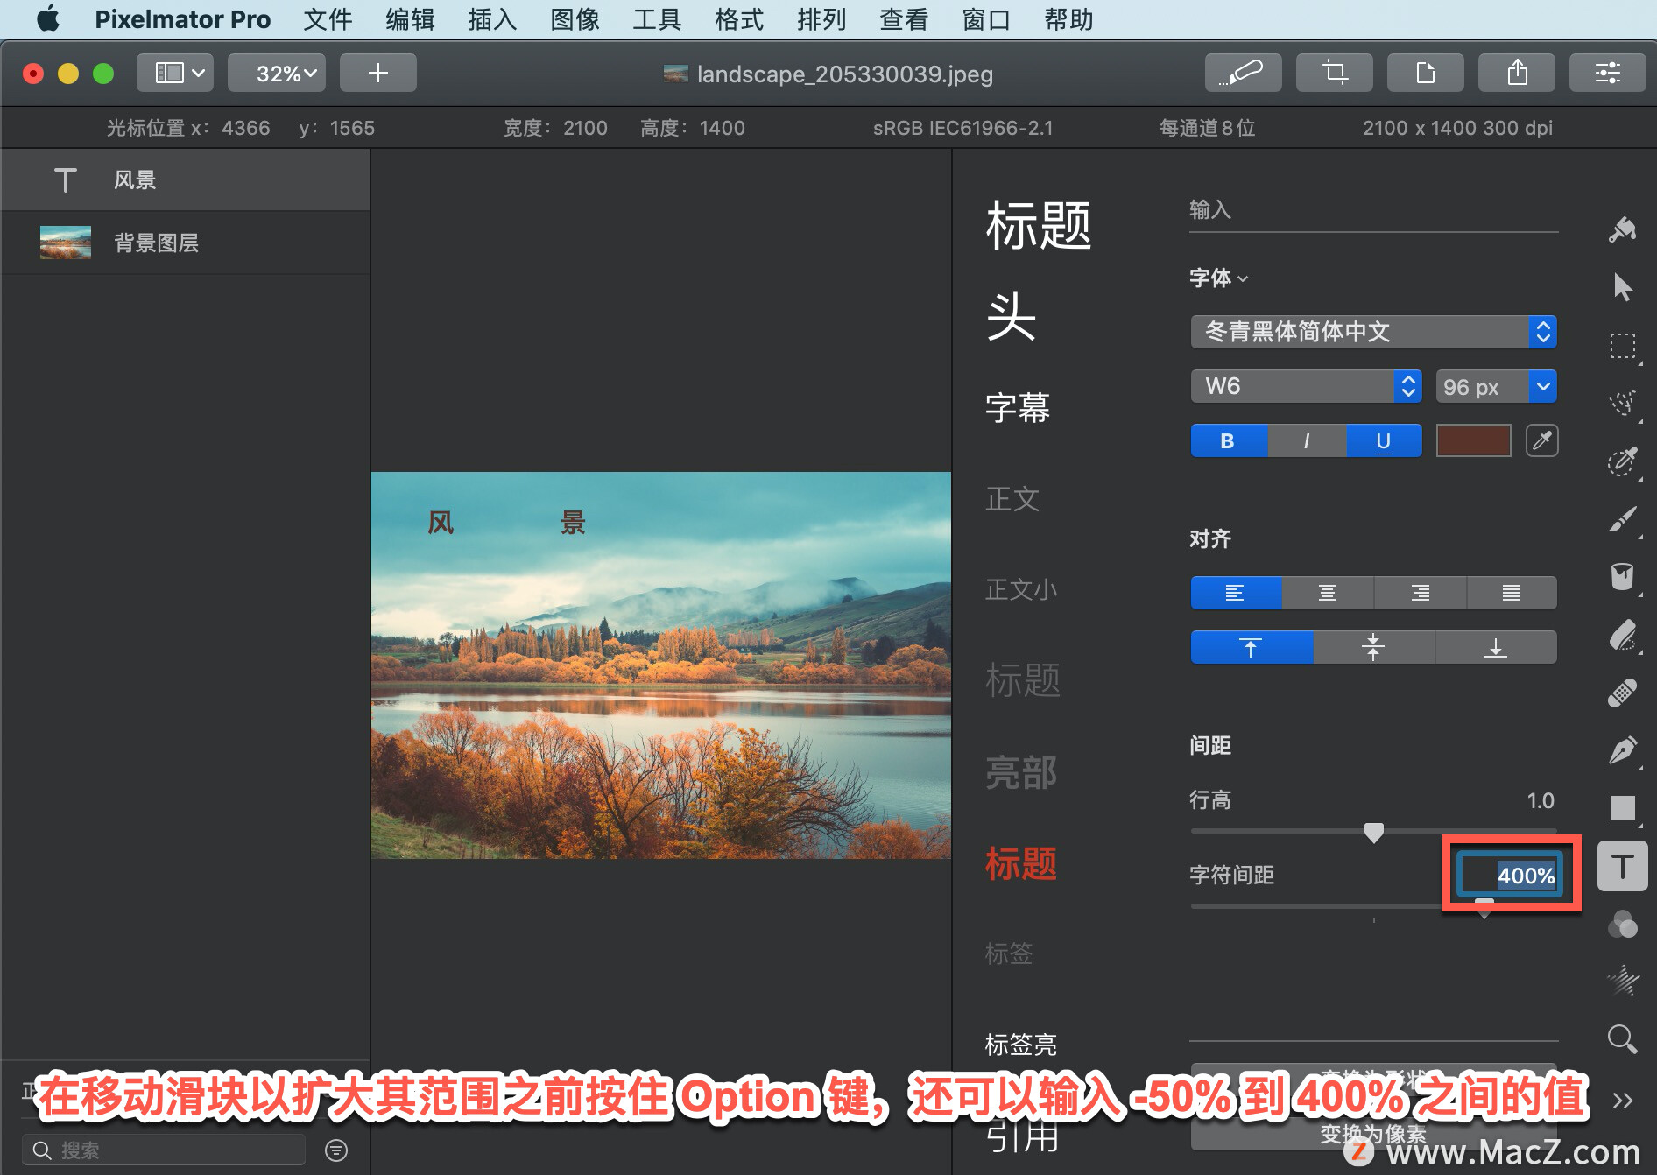Select the Effects sparkle tool
The height and width of the screenshot is (1175, 1657).
click(x=1622, y=982)
